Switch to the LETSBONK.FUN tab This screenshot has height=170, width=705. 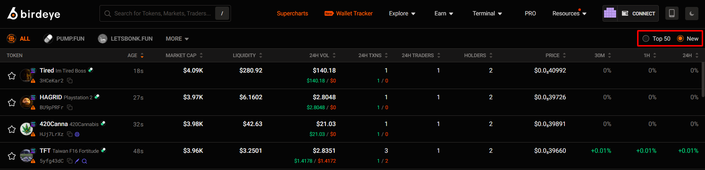coord(125,38)
